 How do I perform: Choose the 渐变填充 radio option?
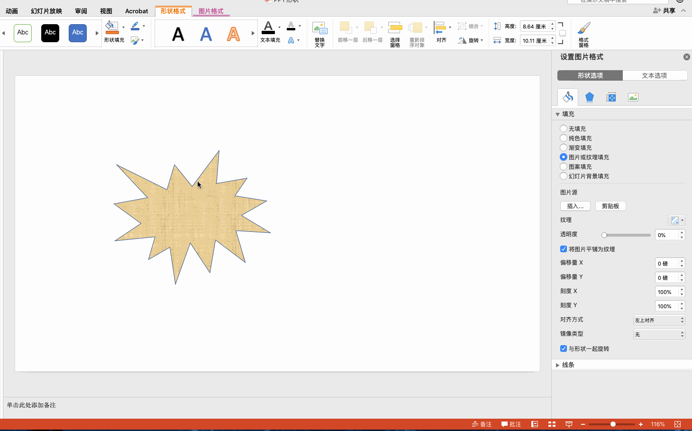564,147
